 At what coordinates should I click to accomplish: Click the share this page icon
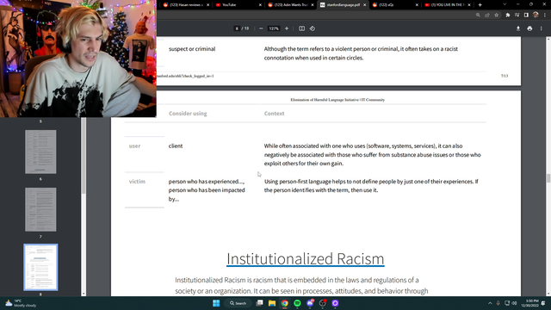(487, 15)
